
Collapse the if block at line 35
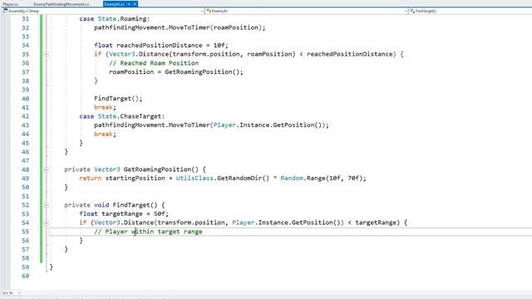click(x=47, y=54)
